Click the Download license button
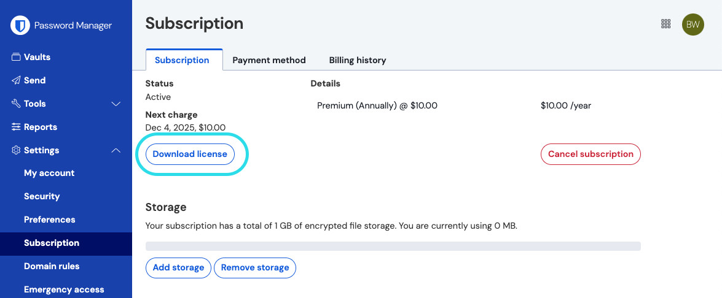 tap(190, 154)
